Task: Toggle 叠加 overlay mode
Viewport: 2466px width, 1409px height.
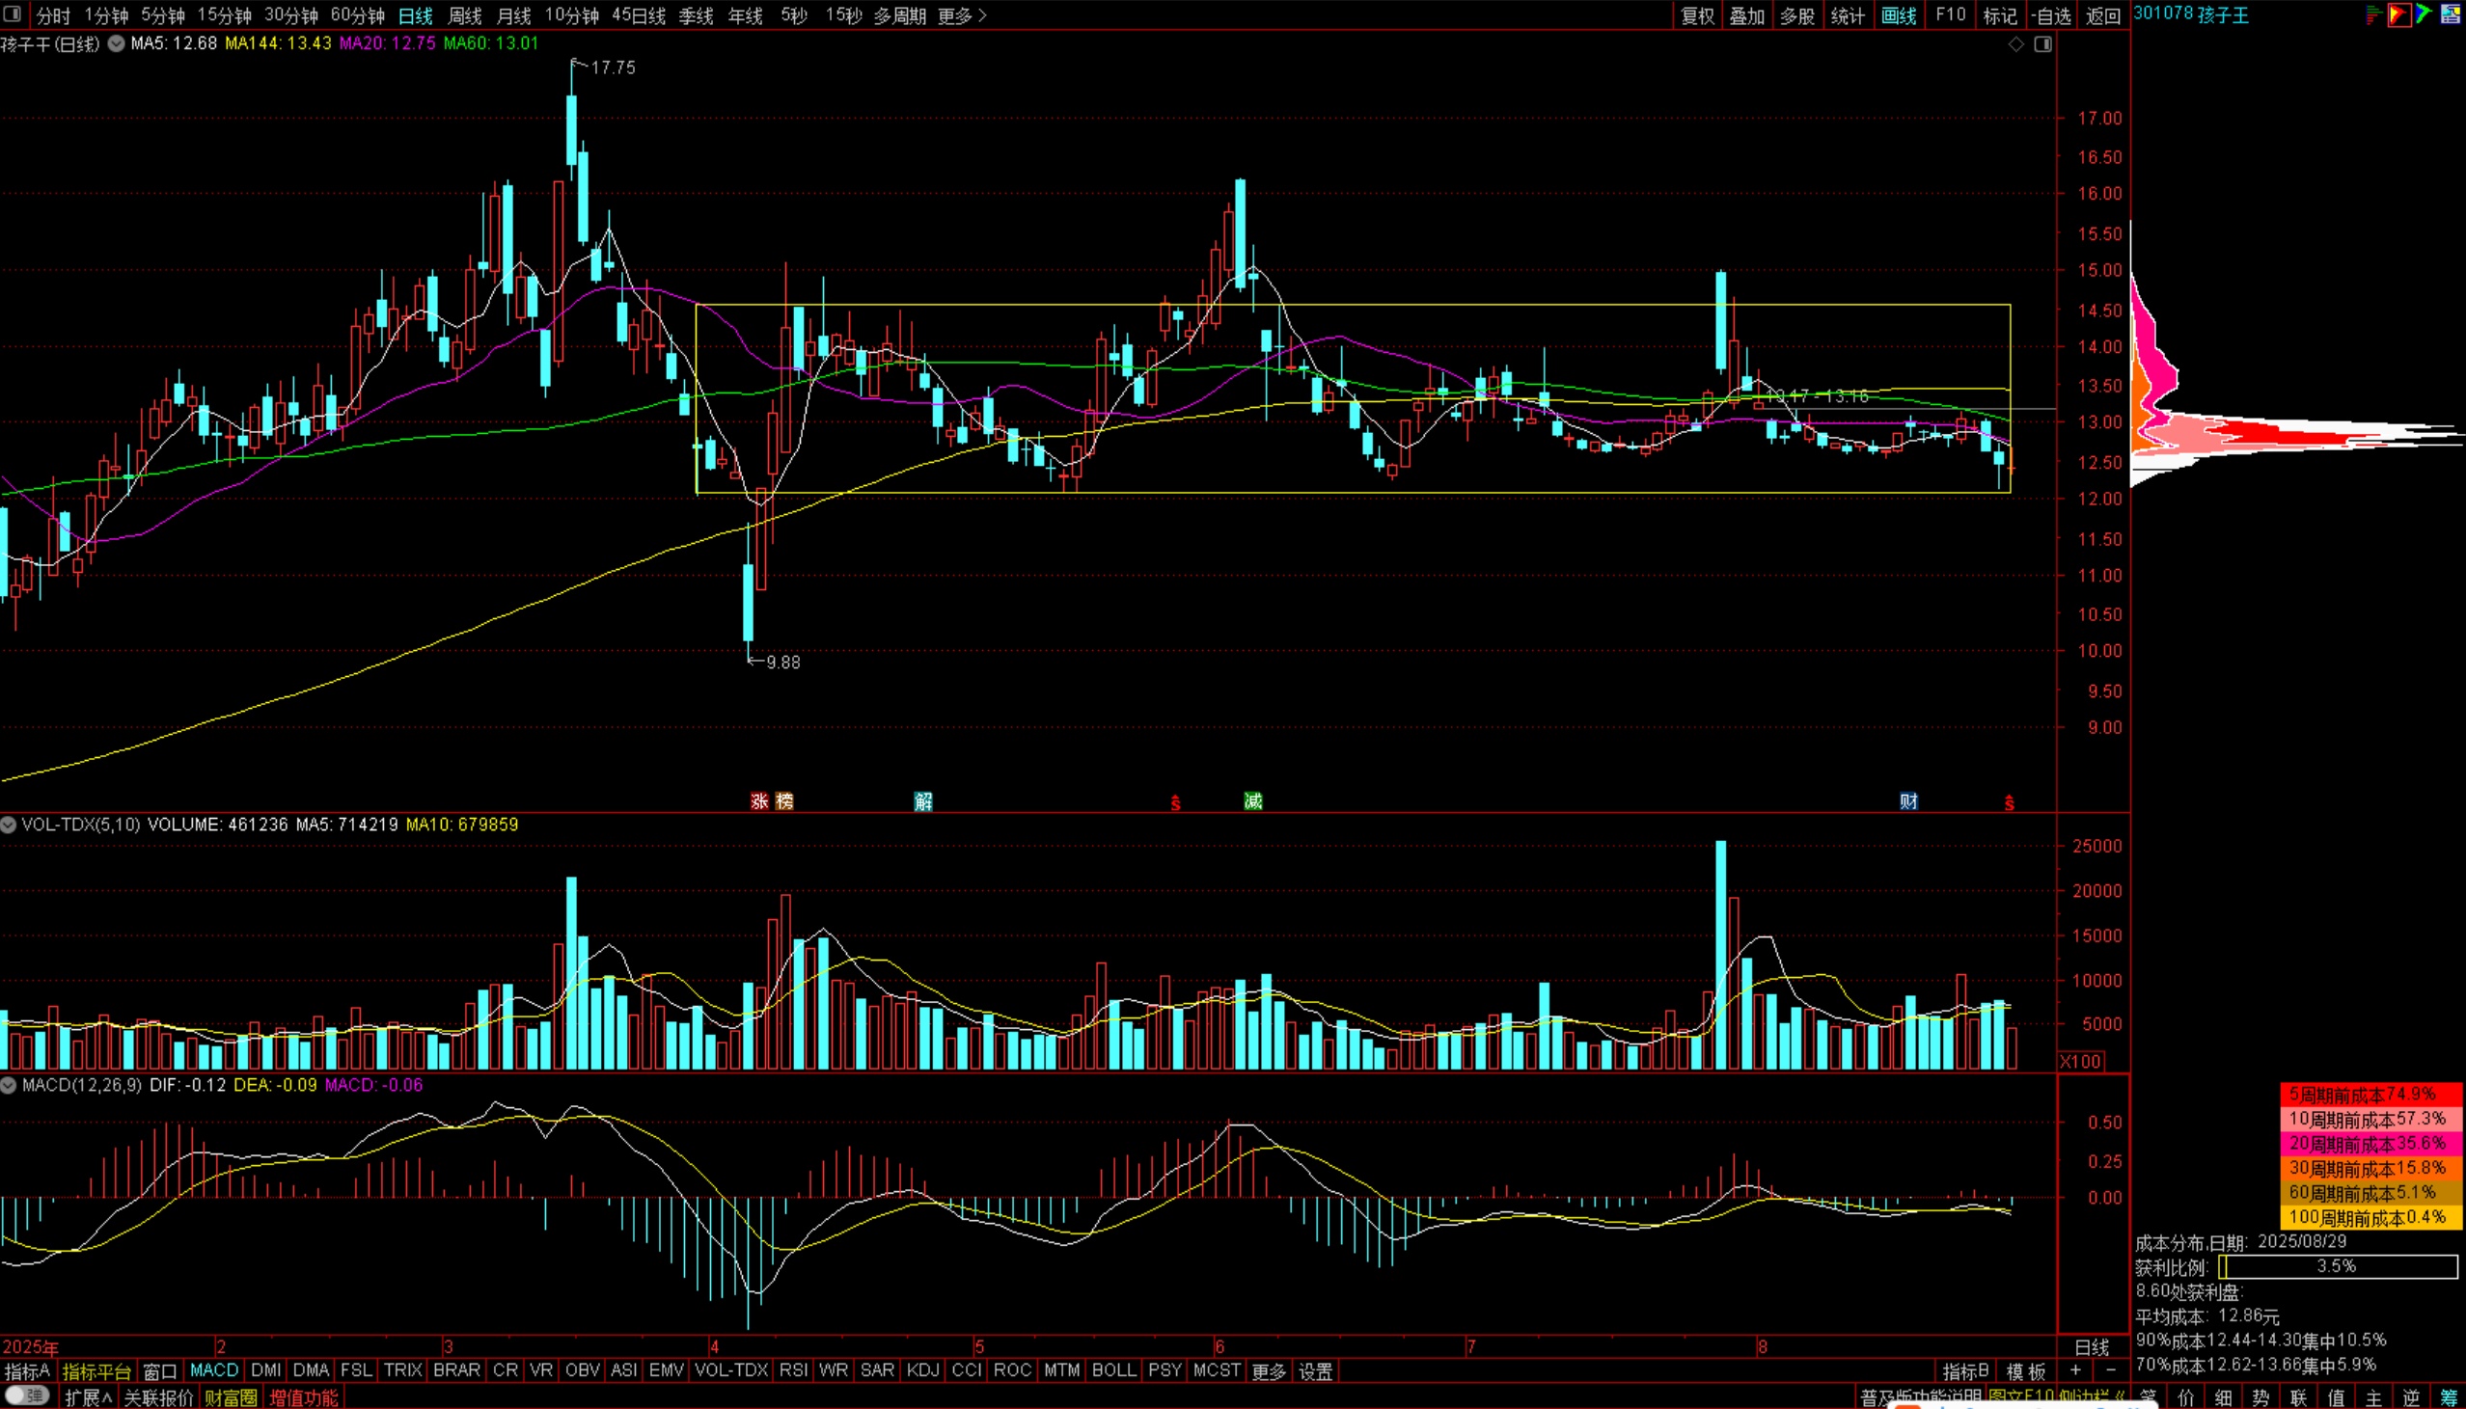Action: (1748, 15)
